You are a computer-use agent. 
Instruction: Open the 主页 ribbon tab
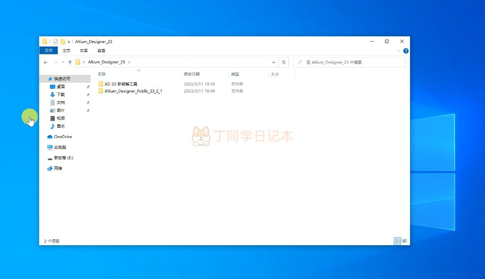click(x=66, y=51)
